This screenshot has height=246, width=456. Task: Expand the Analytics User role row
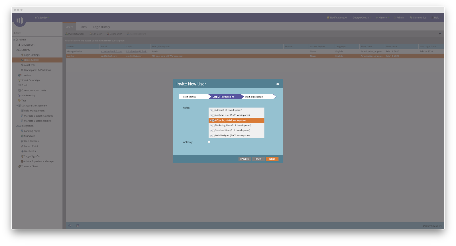pos(211,115)
